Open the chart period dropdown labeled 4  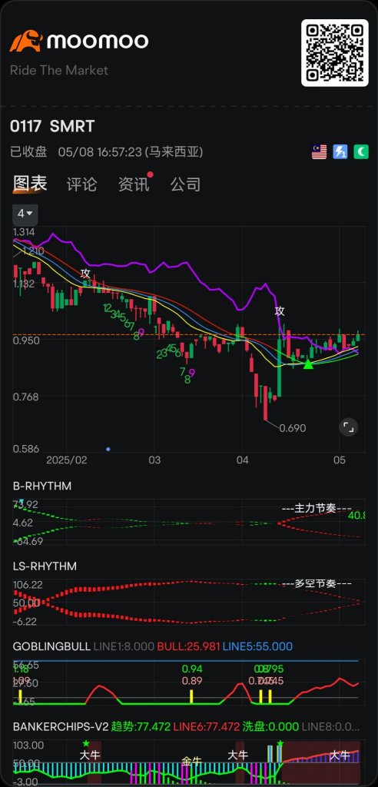25,214
